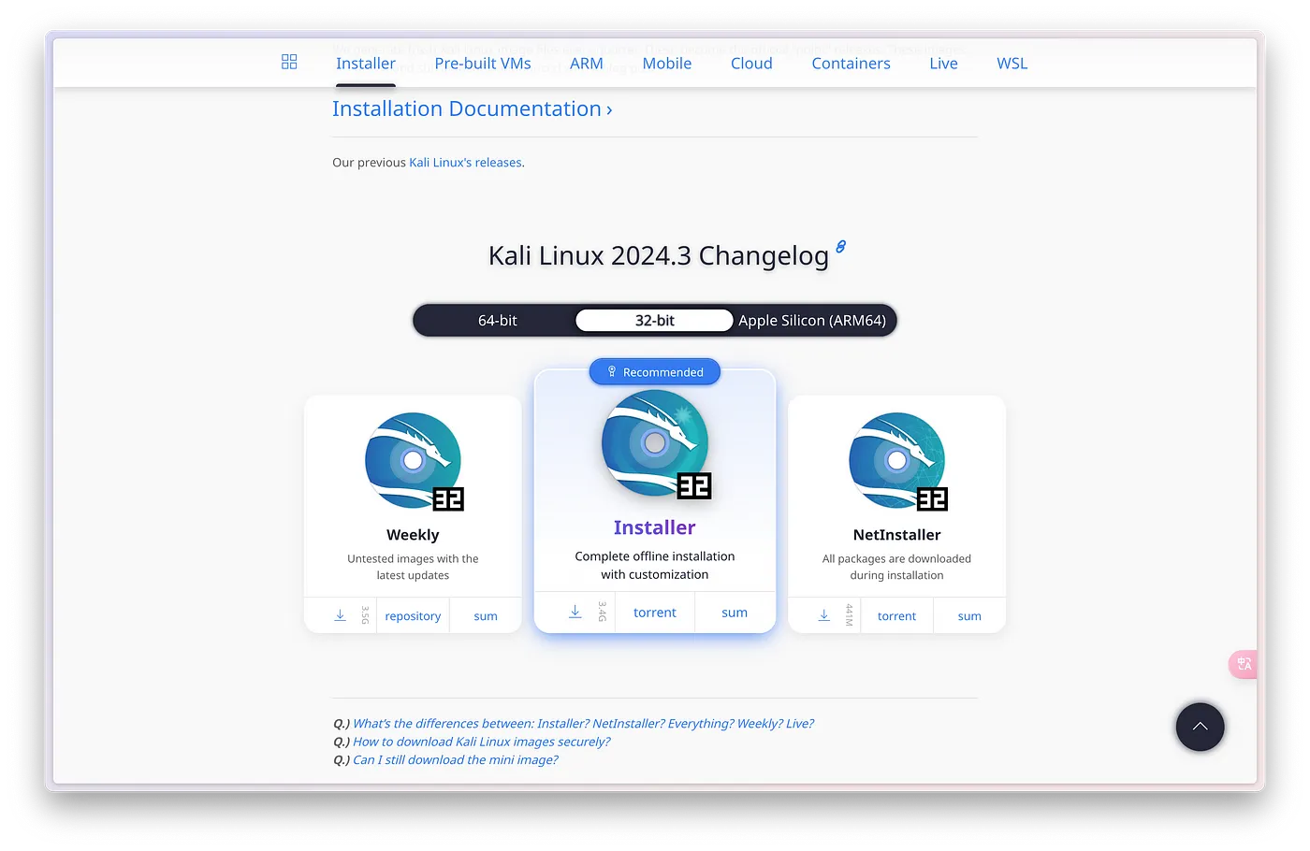Viewport: 1310px width, 851px height.
Task: Open Installation Documentation link
Action: pos(473,108)
